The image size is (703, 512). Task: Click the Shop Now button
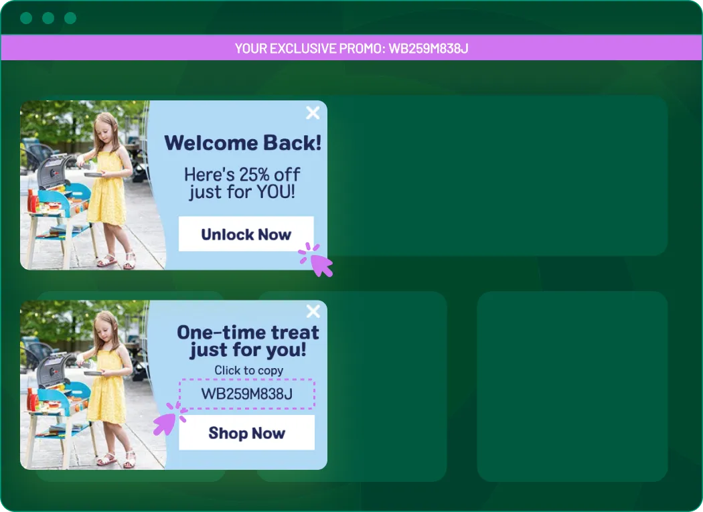[x=246, y=432]
